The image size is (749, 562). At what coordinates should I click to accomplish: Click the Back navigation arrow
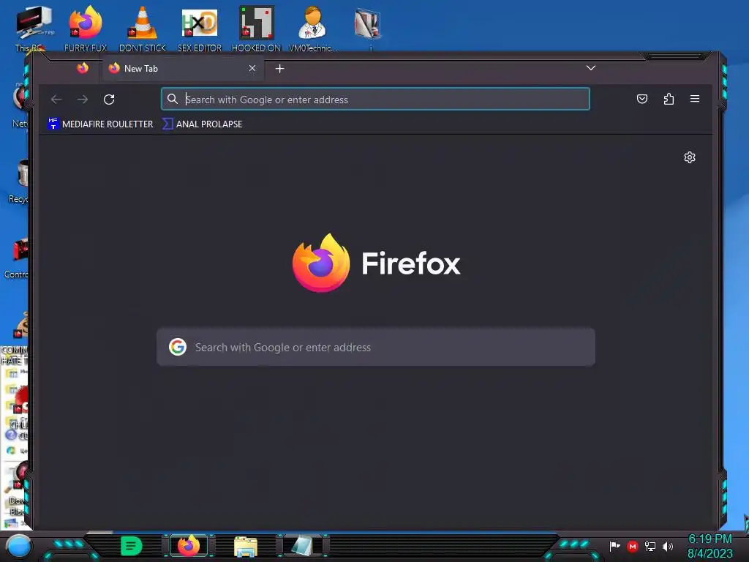point(56,100)
